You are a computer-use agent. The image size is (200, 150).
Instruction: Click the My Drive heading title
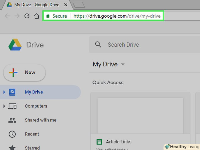pos(105,64)
